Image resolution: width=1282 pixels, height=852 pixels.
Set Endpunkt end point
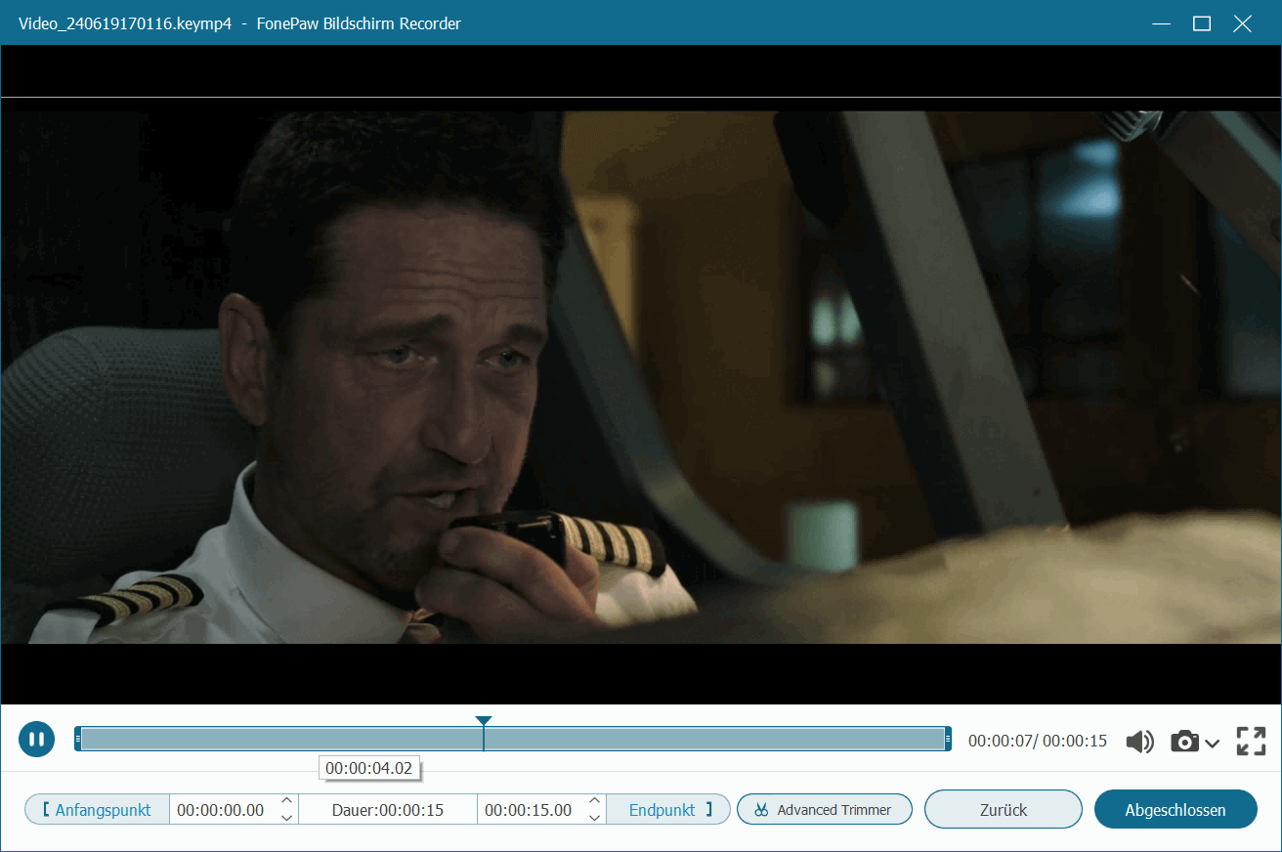668,810
